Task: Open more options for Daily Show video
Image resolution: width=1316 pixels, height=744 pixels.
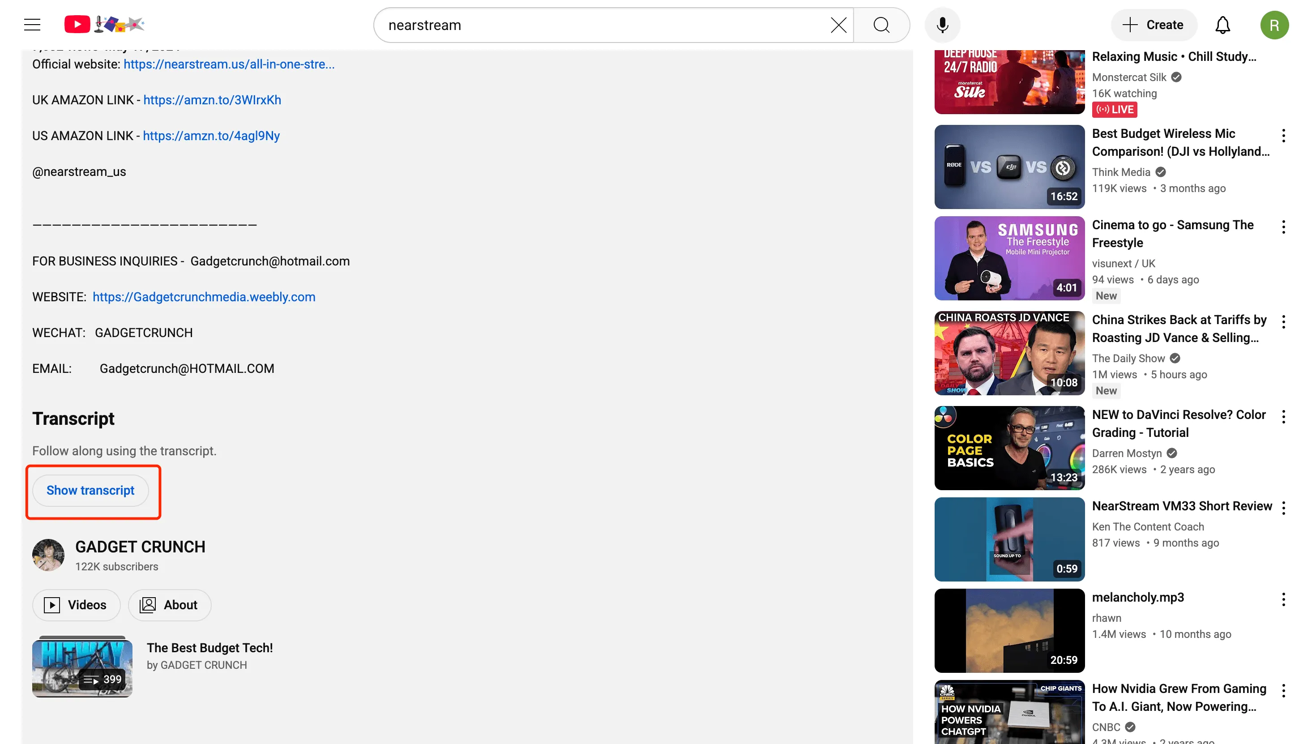Action: (1283, 321)
